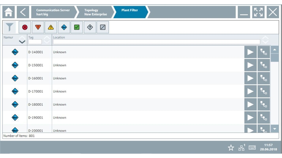Click Namur status icon of D-170001

click(15, 91)
